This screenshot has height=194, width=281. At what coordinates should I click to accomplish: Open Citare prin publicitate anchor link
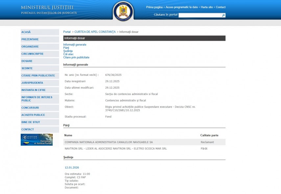pos(76,57)
